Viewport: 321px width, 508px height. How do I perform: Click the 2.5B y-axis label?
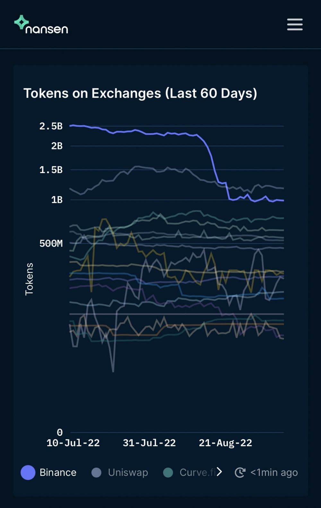coord(51,126)
